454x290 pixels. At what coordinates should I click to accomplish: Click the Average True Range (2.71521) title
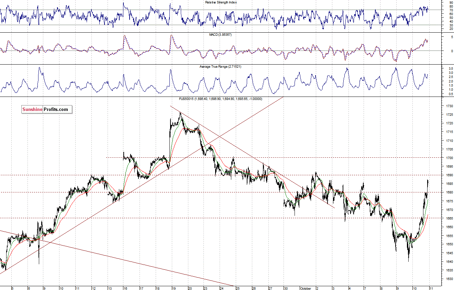coord(221,66)
